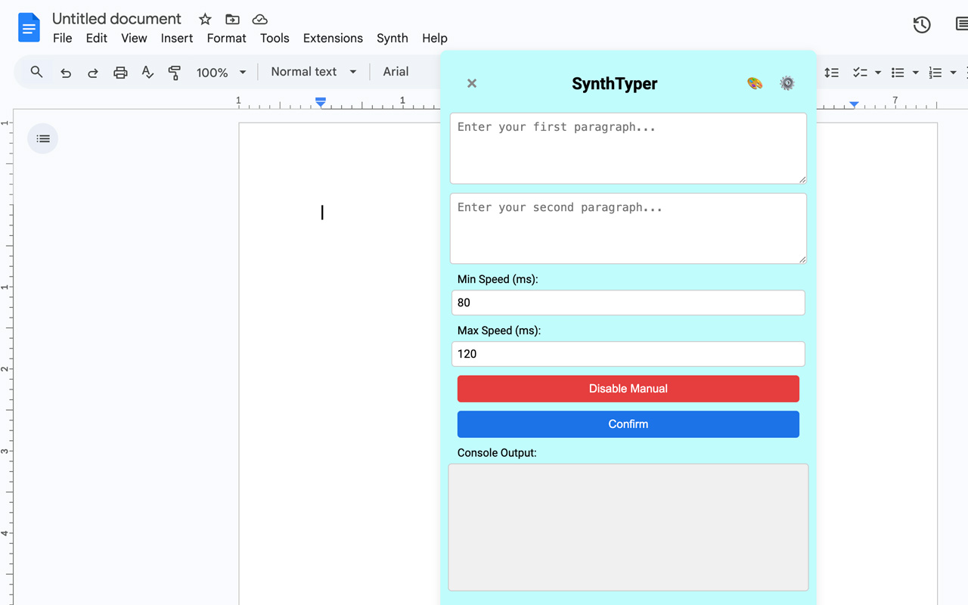Insert a bulleted list

click(900, 72)
